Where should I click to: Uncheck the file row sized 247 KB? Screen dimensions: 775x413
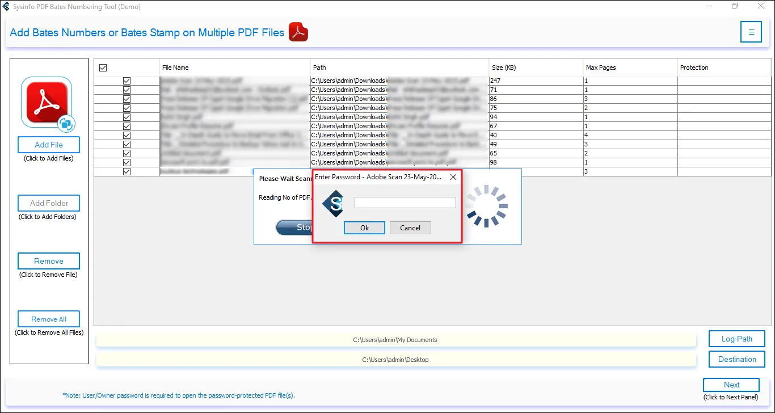click(127, 81)
